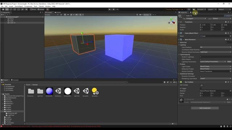Select the Scale tool in toolbar

(15, 9)
